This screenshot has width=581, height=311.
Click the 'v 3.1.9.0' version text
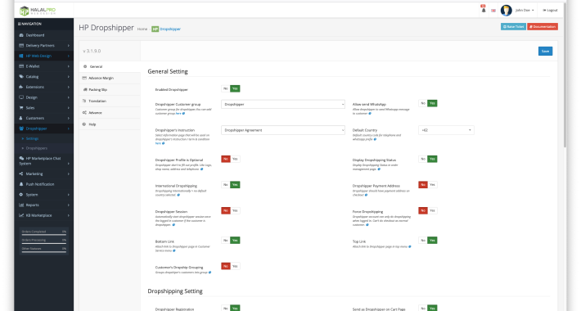(92, 52)
